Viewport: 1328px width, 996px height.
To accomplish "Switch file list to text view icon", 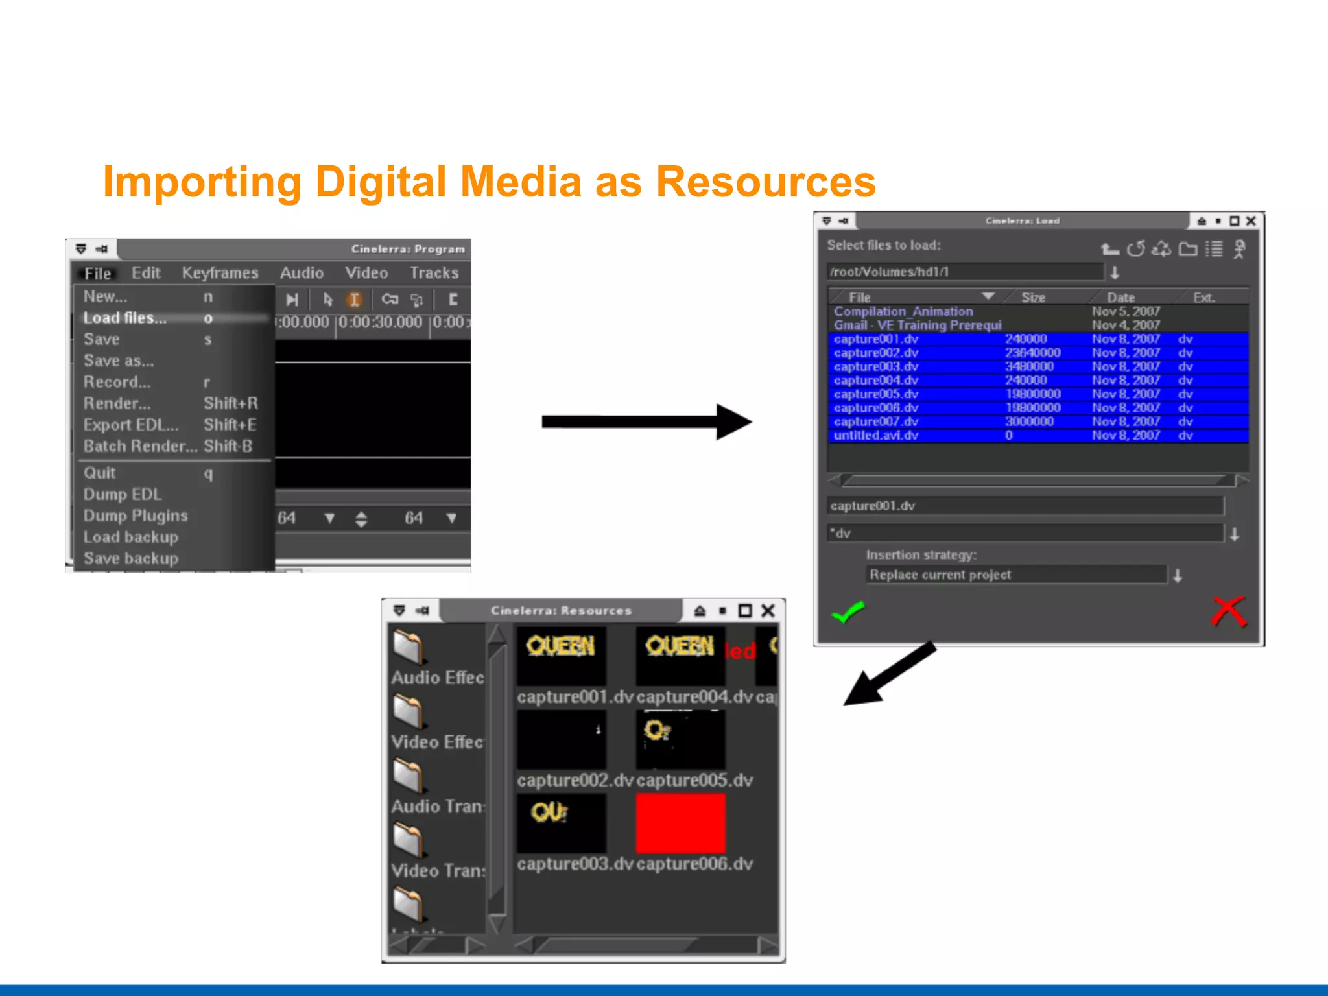I will coord(1214,249).
